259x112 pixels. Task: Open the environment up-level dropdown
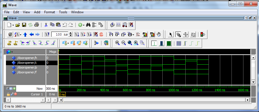[21, 35]
